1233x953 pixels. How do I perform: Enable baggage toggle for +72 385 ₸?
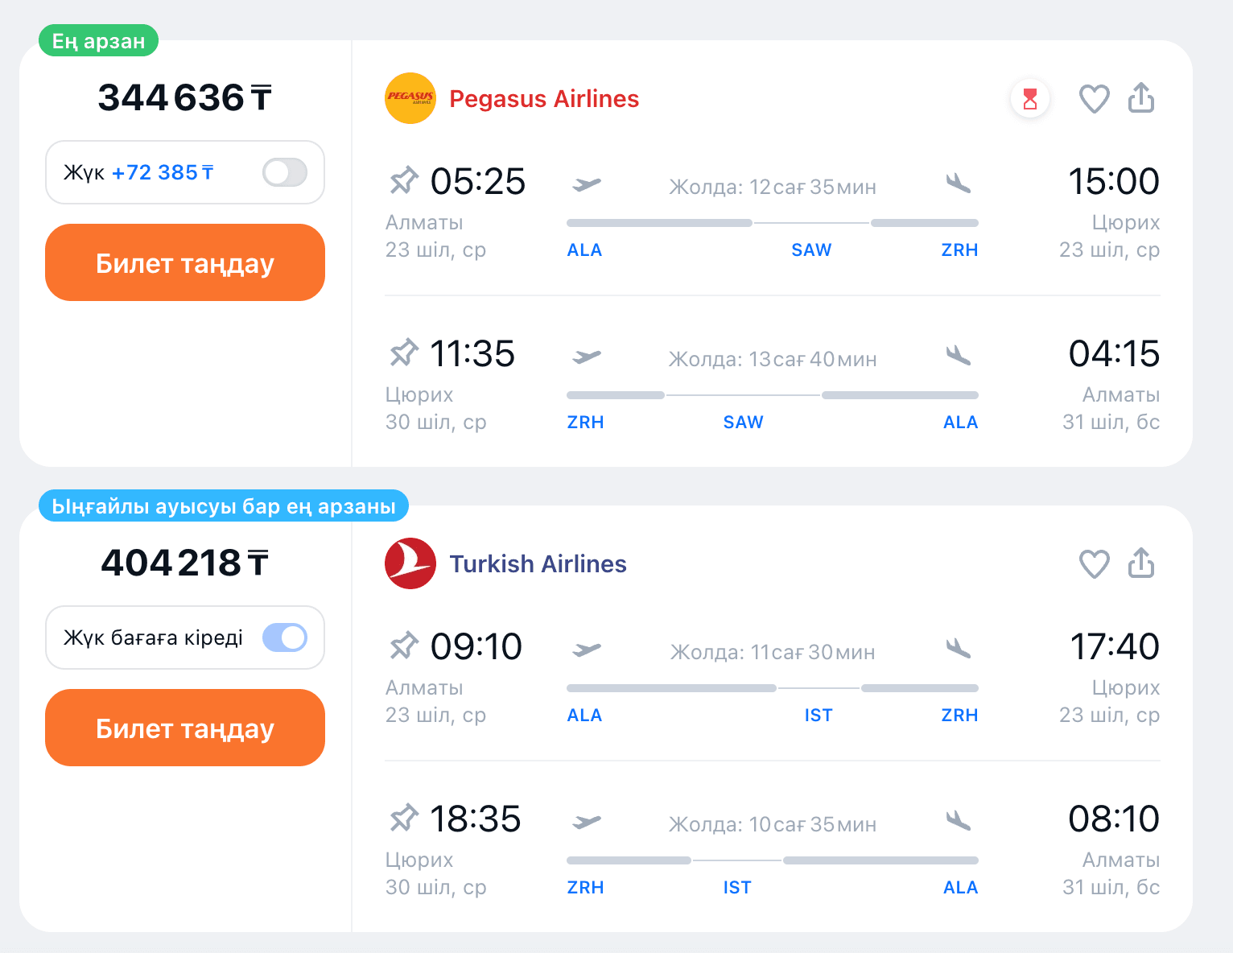tap(285, 172)
